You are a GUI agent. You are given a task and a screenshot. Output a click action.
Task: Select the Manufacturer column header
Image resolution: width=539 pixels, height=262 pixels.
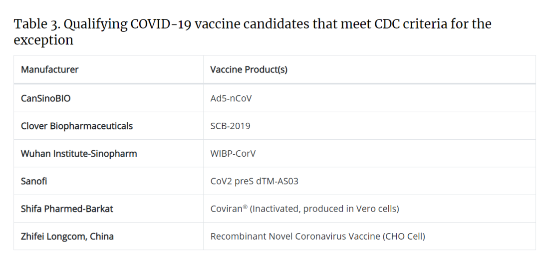coord(49,69)
